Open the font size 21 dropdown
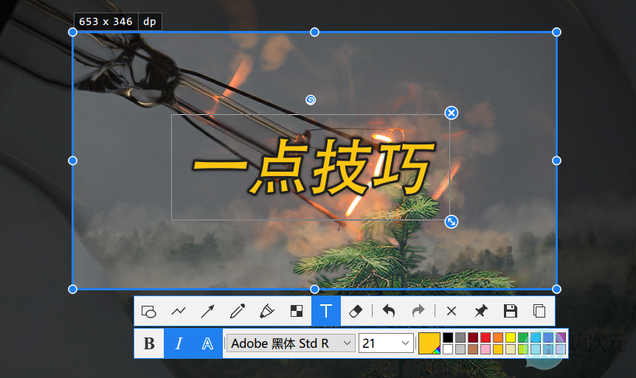636x378 pixels. coord(386,343)
